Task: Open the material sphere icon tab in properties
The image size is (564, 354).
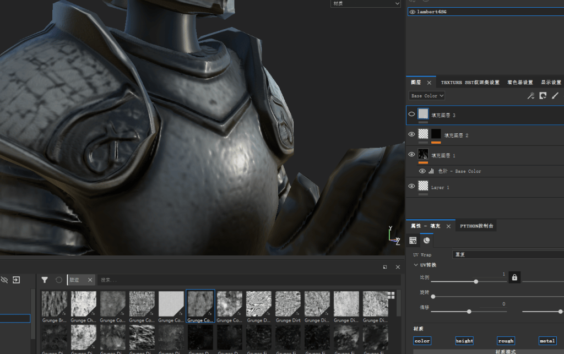Action: (x=427, y=240)
